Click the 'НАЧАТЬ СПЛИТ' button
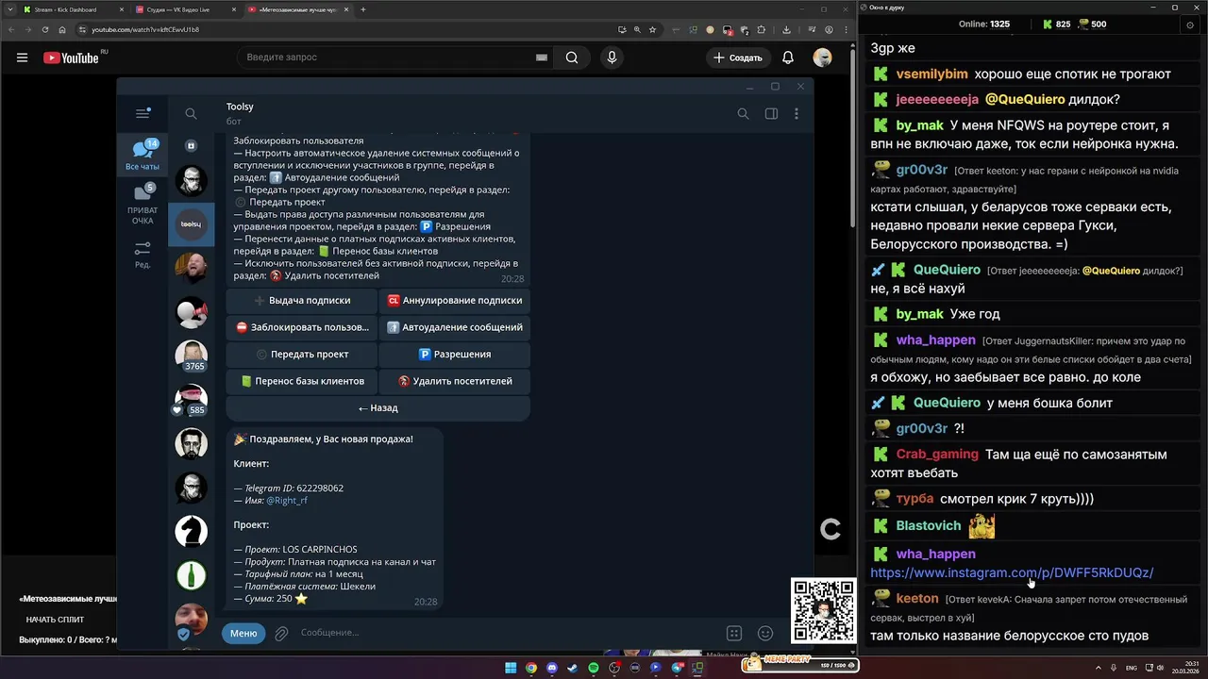The height and width of the screenshot is (679, 1208). (x=55, y=620)
